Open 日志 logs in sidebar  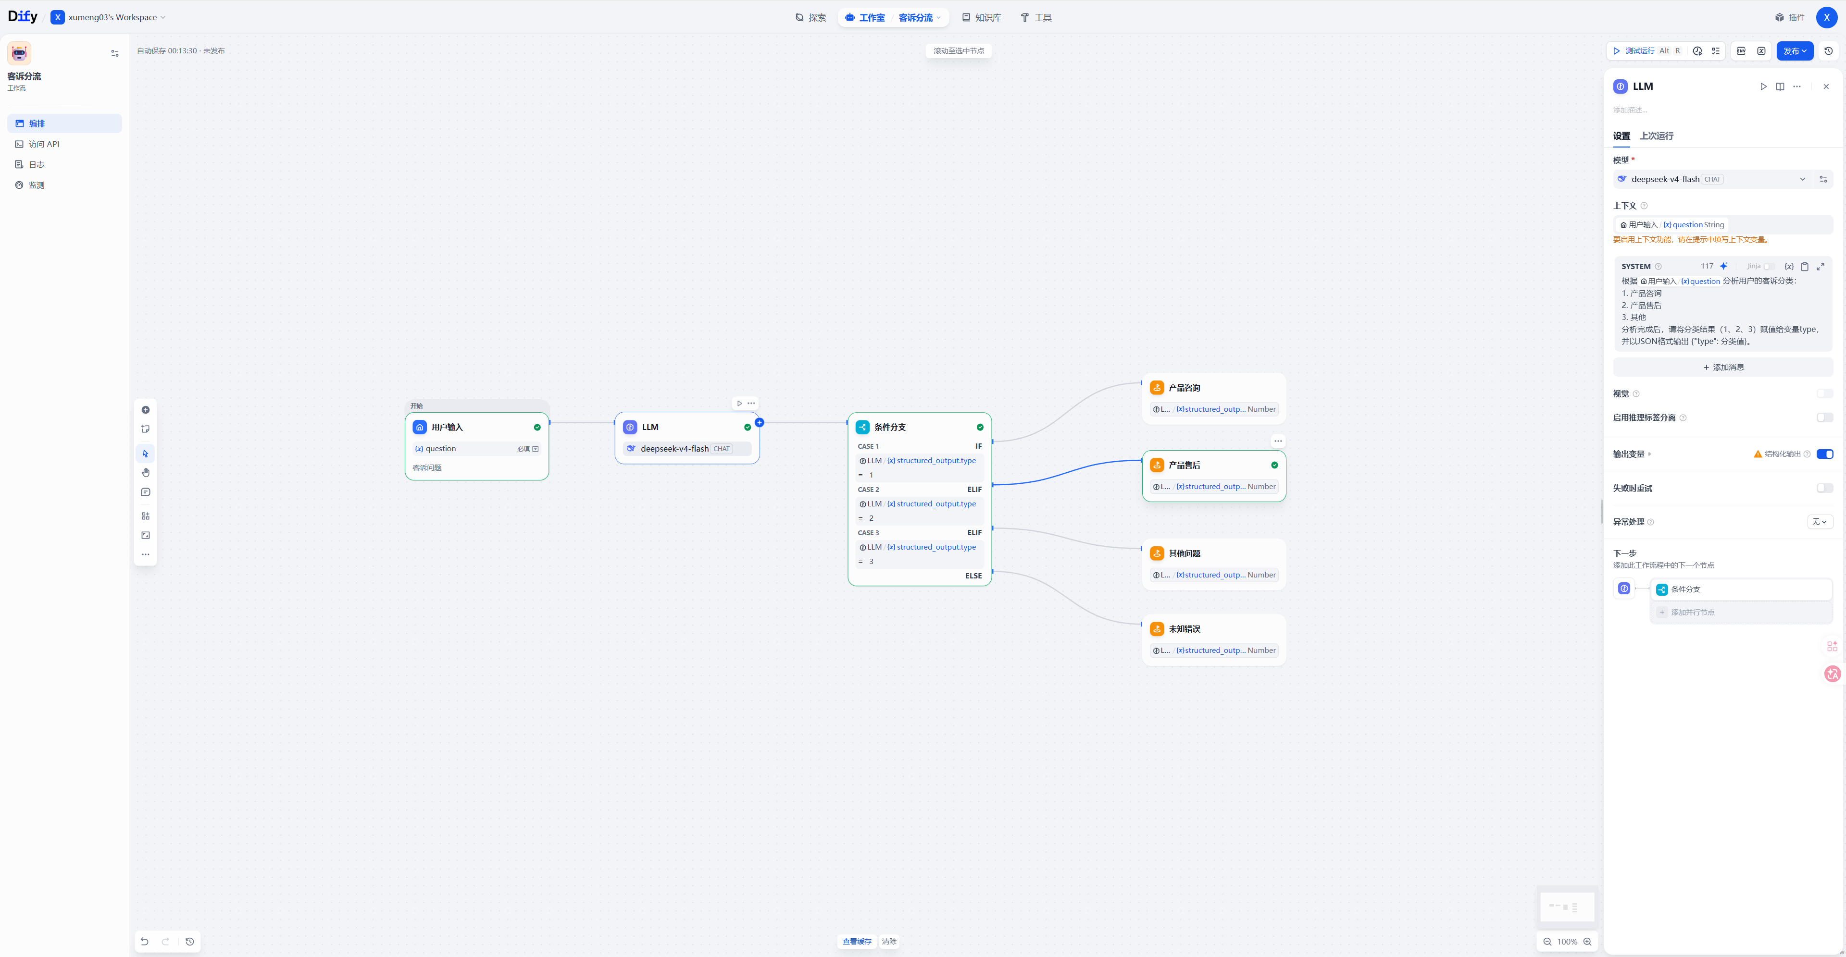[64, 165]
